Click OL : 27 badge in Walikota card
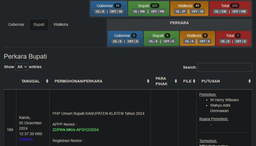Viewport: 256px width, 146px height. tap(180, 11)
